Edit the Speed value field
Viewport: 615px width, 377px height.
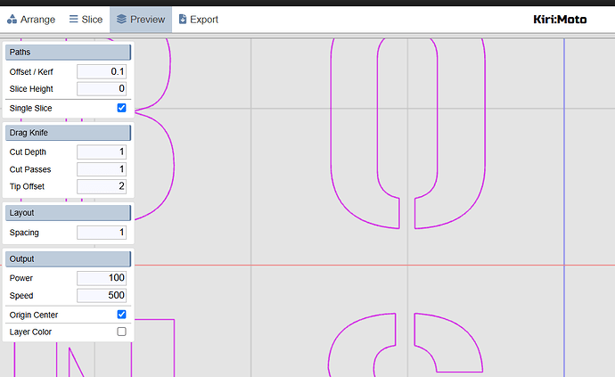(x=102, y=295)
